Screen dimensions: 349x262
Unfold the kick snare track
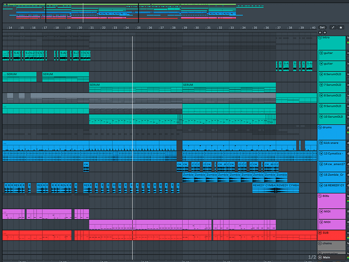pyautogui.click(x=321, y=143)
